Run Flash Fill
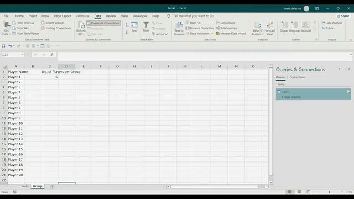The height and width of the screenshot is (199, 354). 193,23
